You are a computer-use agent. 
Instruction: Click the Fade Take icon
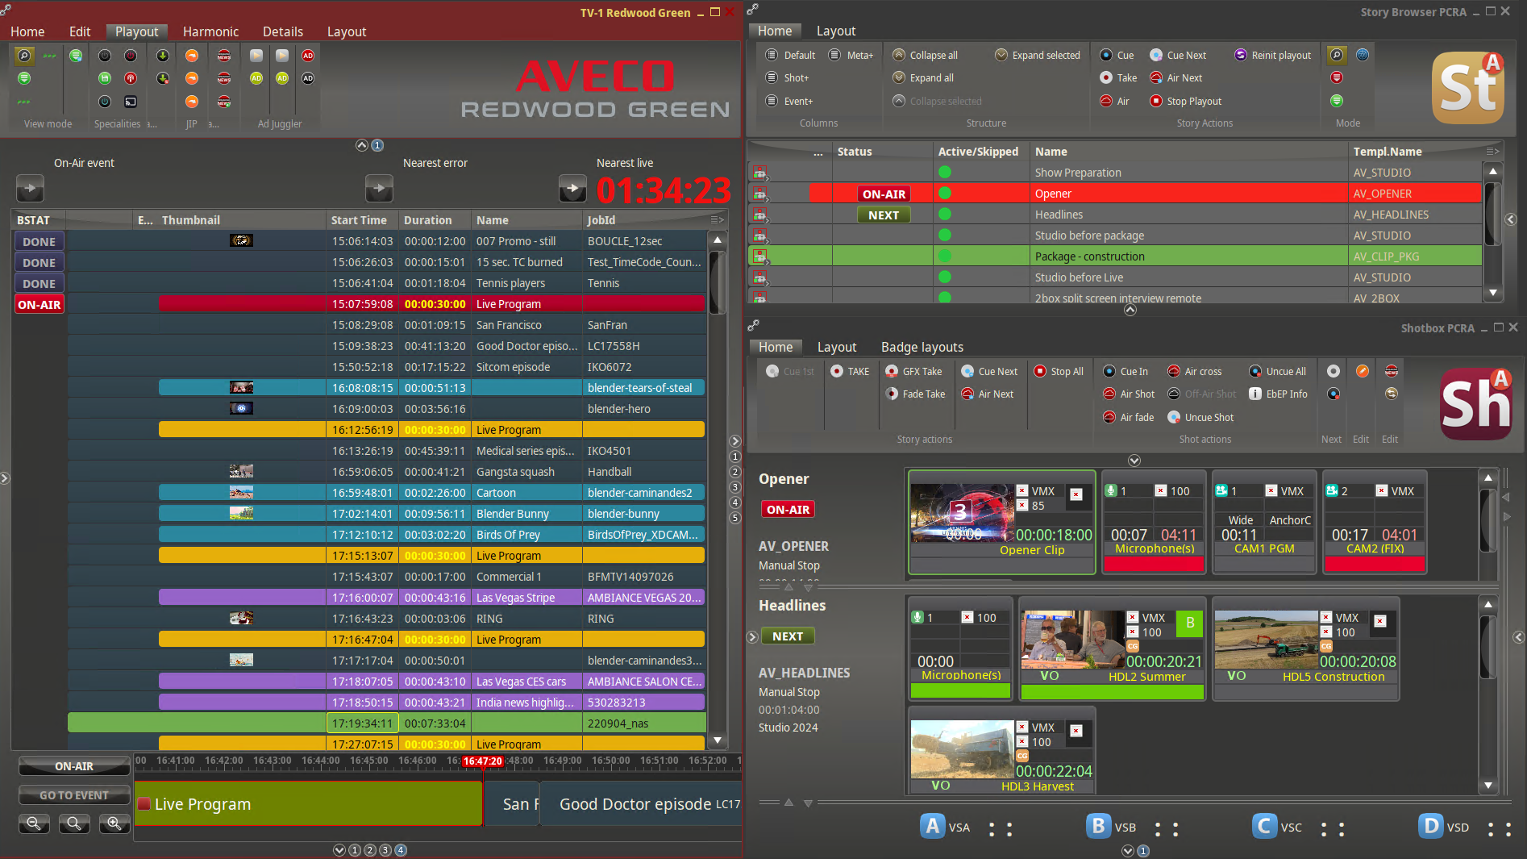point(892,394)
